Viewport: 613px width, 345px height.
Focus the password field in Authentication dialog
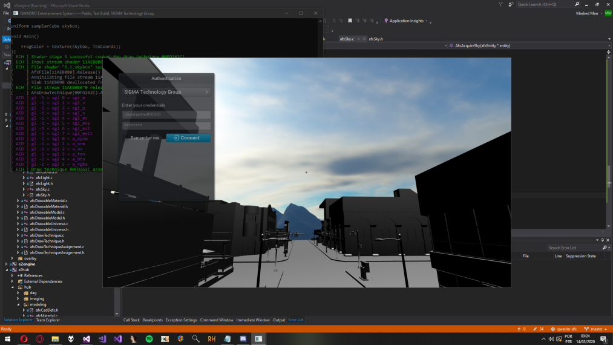click(166, 125)
